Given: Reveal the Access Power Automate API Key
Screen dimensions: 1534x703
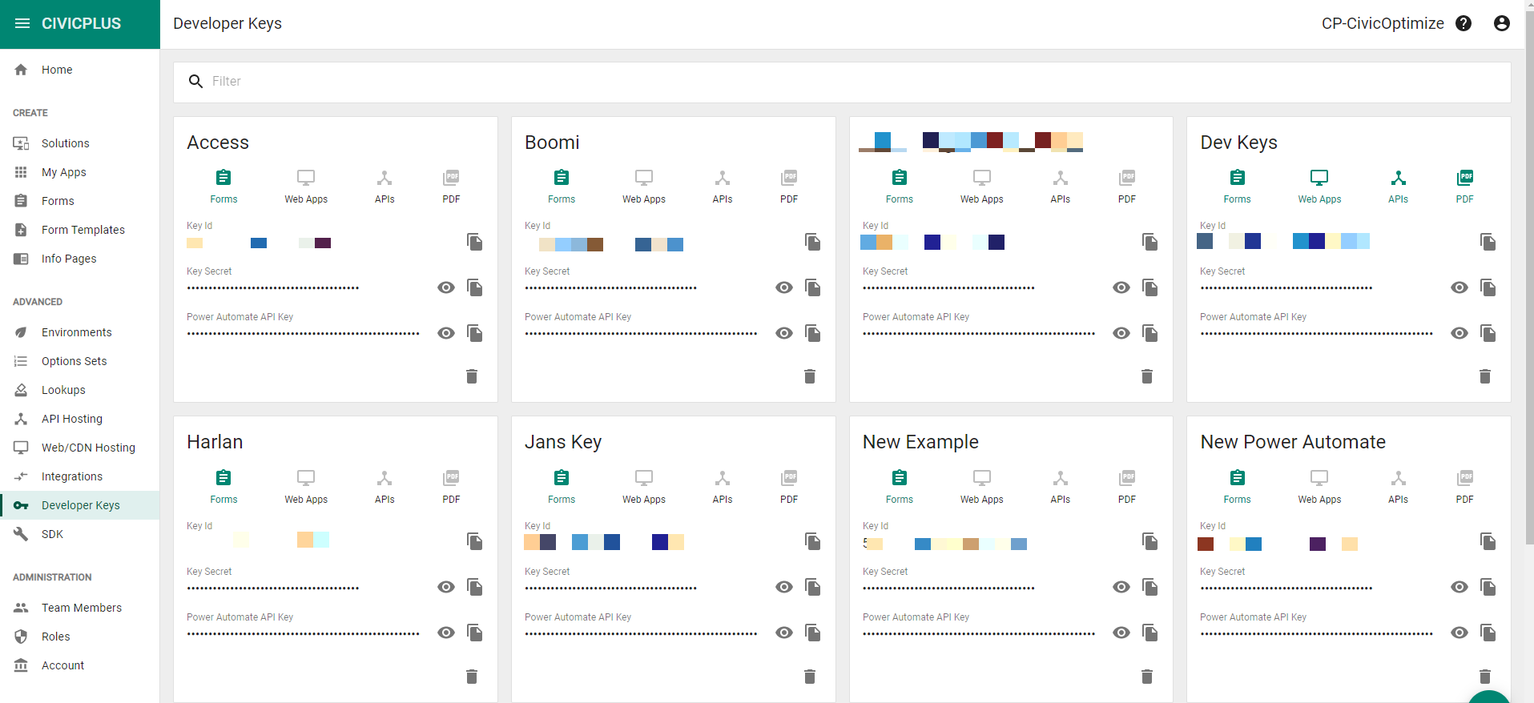Looking at the screenshot, I should click(x=446, y=333).
